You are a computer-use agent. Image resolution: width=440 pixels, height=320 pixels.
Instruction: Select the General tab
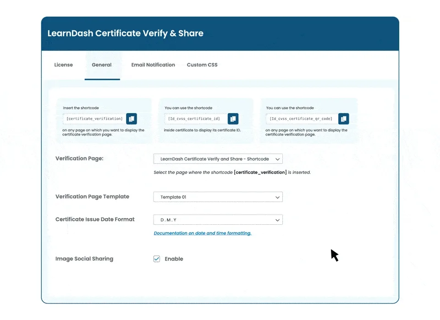coord(102,65)
